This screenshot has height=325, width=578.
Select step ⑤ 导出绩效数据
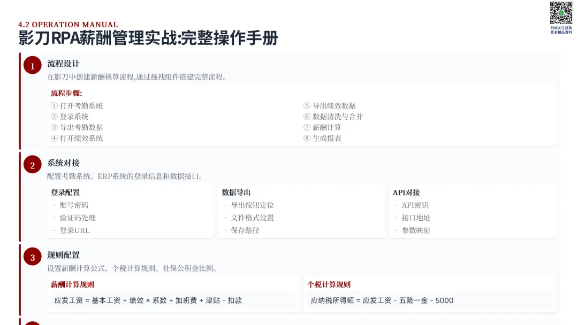pos(330,106)
